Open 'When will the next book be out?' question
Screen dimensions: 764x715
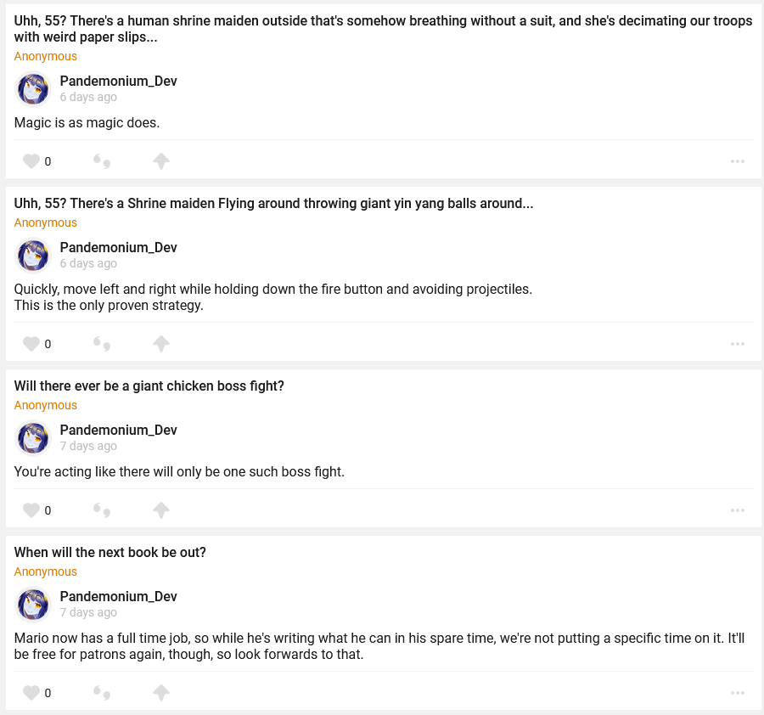(110, 553)
